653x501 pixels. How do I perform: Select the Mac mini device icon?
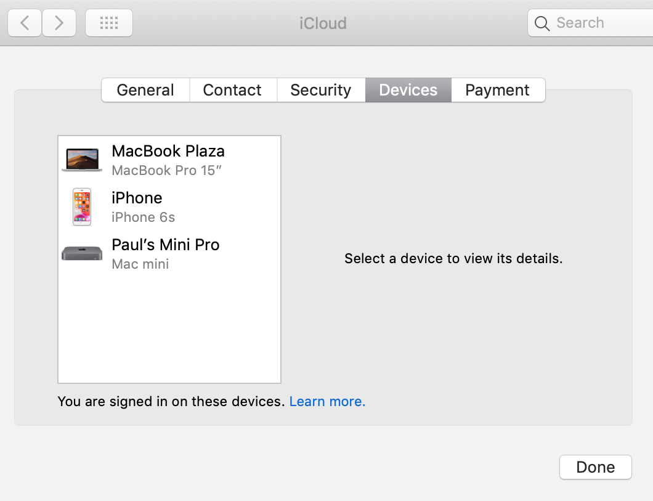[x=82, y=253]
